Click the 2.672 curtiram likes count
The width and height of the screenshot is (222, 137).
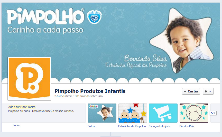coord(63,96)
